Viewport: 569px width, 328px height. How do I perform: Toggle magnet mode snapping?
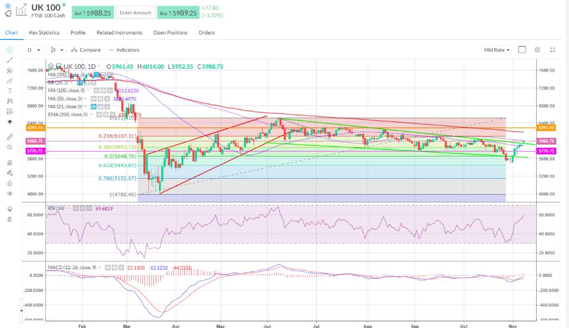pyautogui.click(x=10, y=163)
